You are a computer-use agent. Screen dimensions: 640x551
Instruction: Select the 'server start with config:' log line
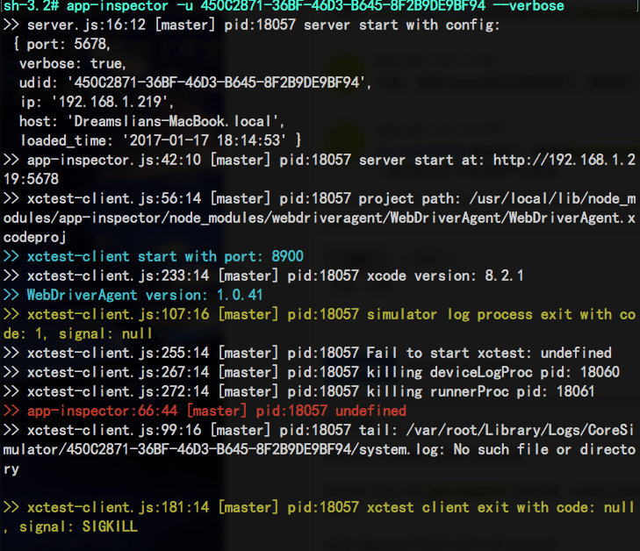pos(251,25)
